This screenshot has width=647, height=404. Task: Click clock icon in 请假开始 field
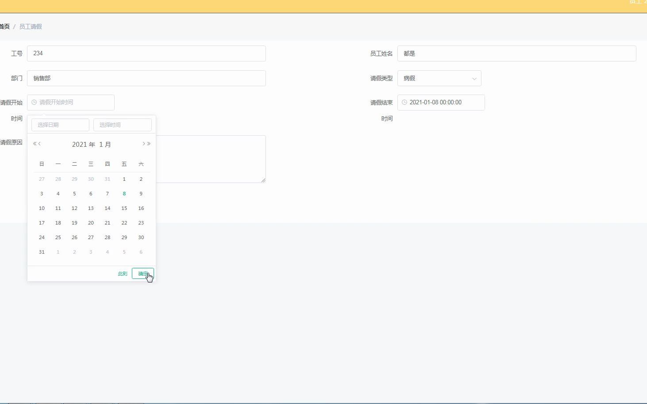(34, 102)
